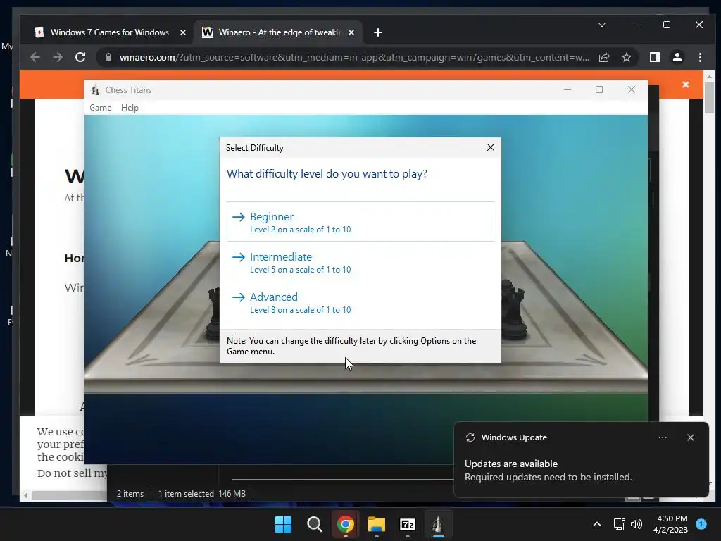The height and width of the screenshot is (541, 721).
Task: Open Windows Update notification options menu
Action: pos(662,437)
